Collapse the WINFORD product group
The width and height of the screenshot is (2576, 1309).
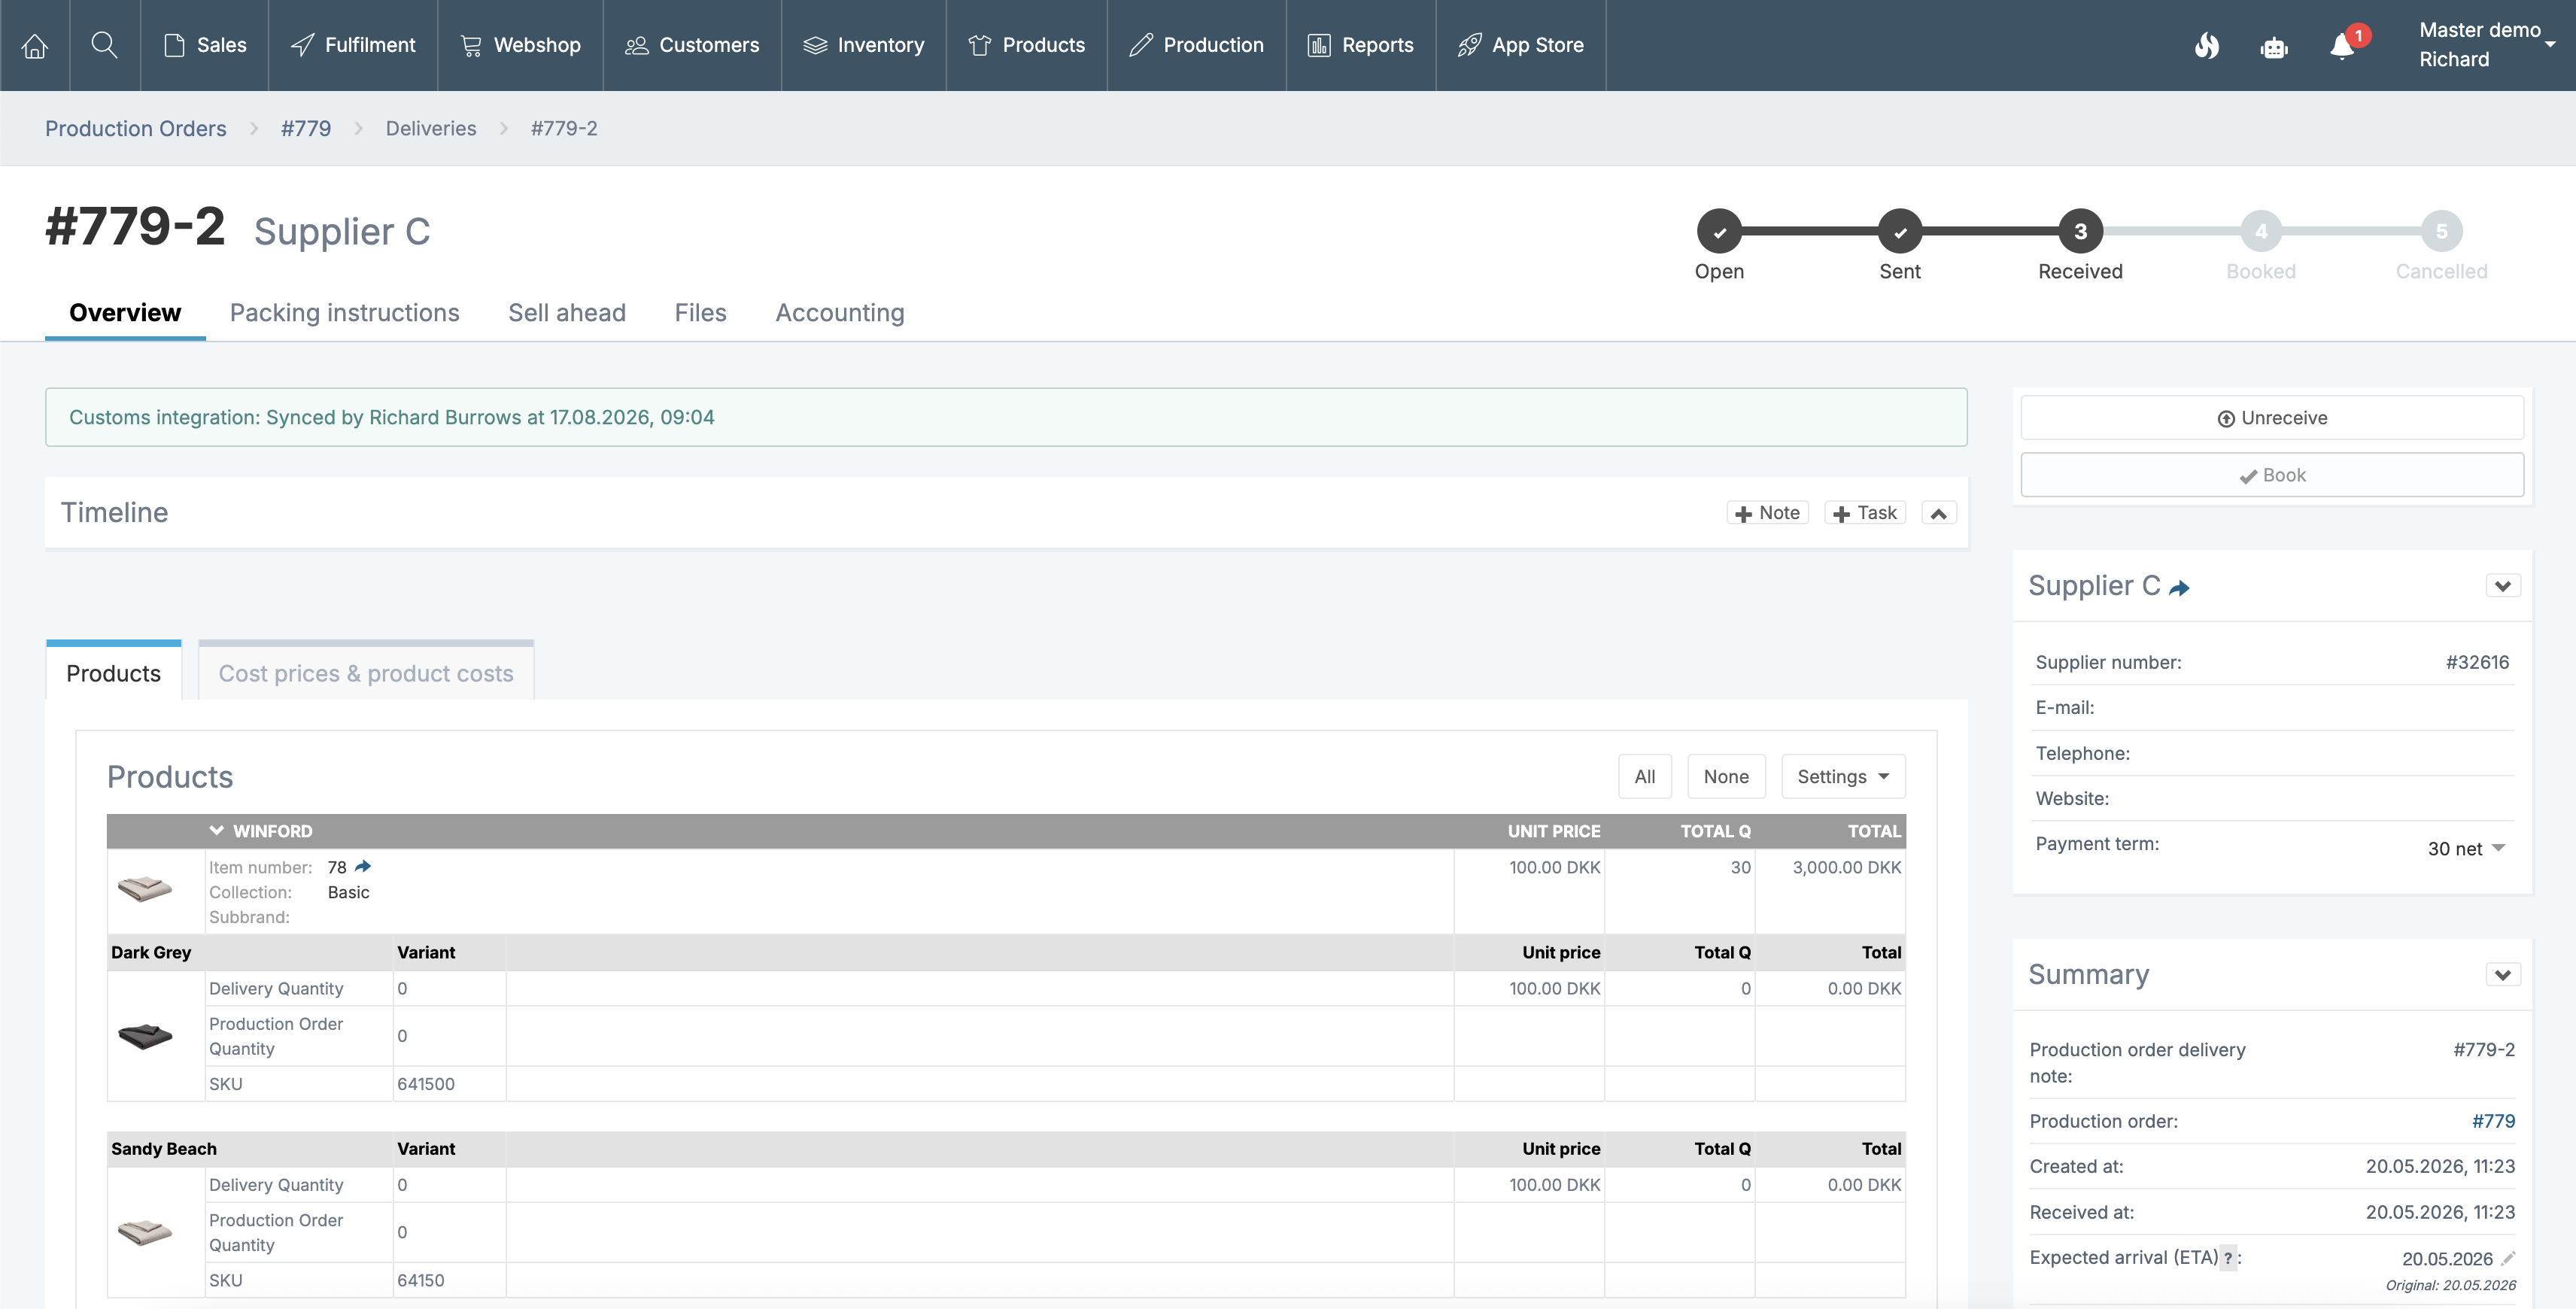pyautogui.click(x=216, y=831)
